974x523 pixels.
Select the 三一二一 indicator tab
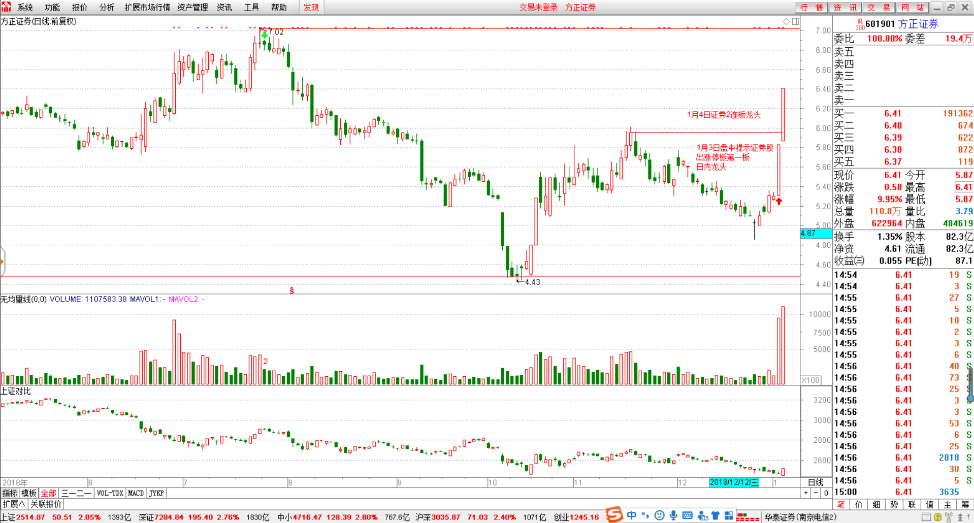click(x=76, y=493)
